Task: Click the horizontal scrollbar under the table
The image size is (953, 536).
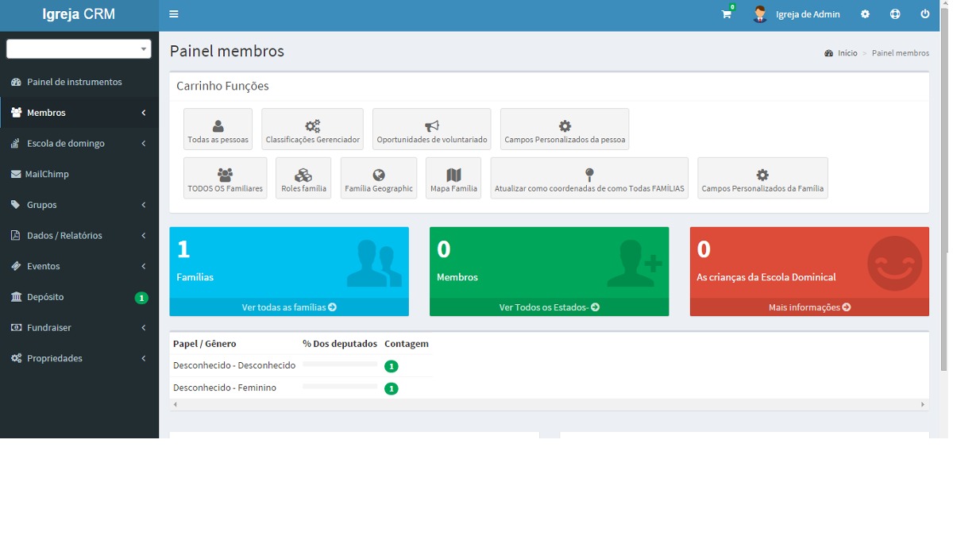Action: click(548, 404)
